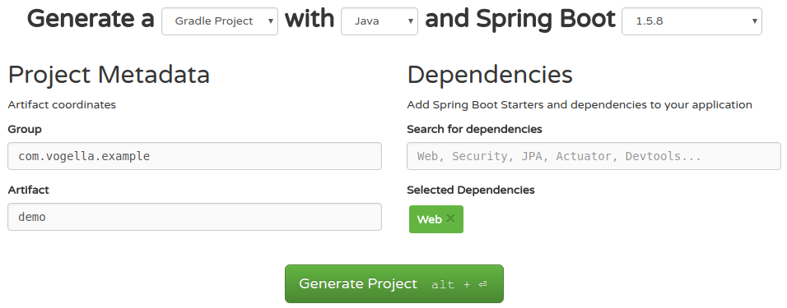Click the 'Selected Dependencies' label
The width and height of the screenshot is (787, 308).
click(x=471, y=190)
